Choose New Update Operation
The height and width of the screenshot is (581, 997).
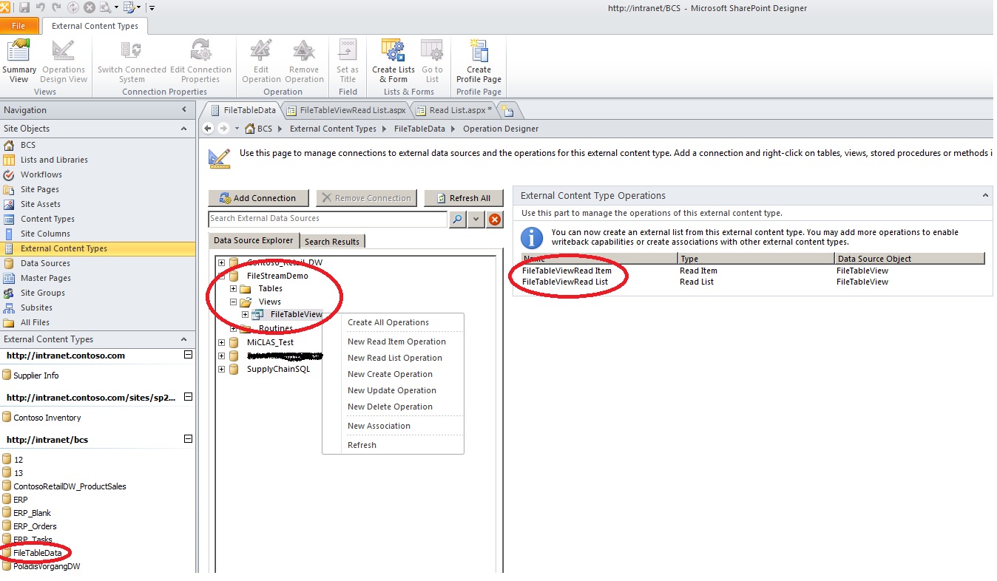click(x=392, y=390)
